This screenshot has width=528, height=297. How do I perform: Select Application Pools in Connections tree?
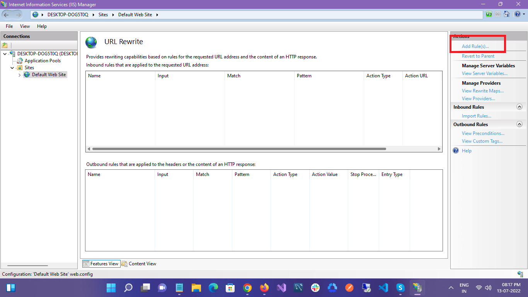pos(43,61)
